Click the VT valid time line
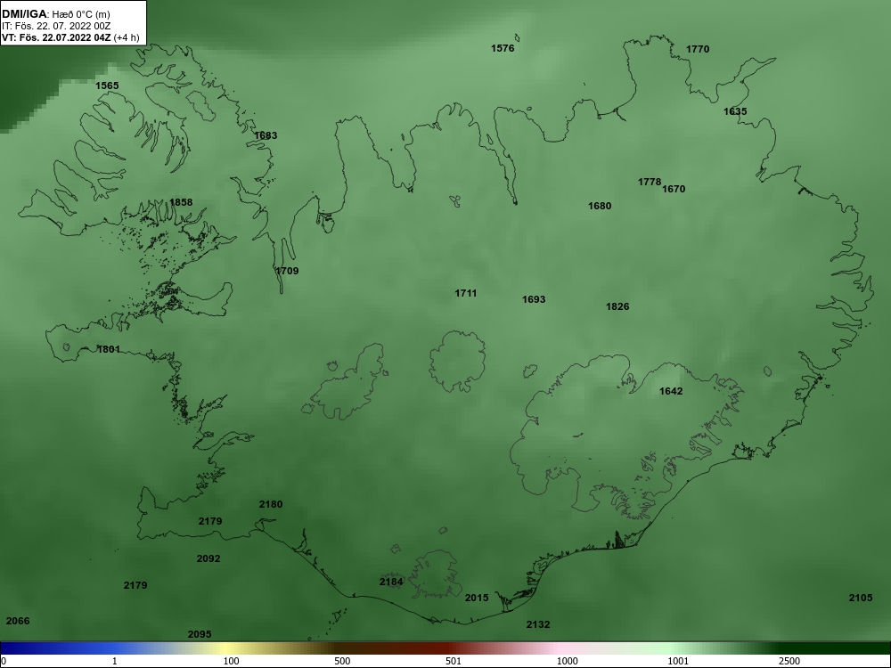 coord(69,37)
